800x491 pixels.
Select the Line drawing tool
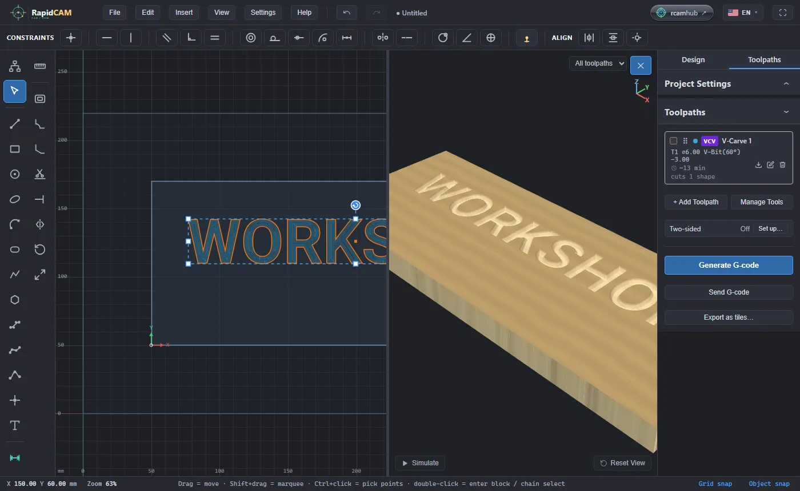(15, 124)
